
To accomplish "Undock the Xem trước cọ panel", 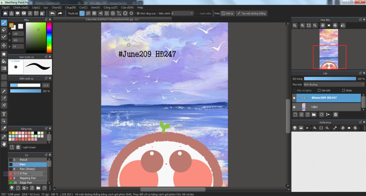I will click(46, 57).
